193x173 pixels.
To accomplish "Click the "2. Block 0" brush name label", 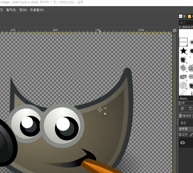I will (186, 27).
